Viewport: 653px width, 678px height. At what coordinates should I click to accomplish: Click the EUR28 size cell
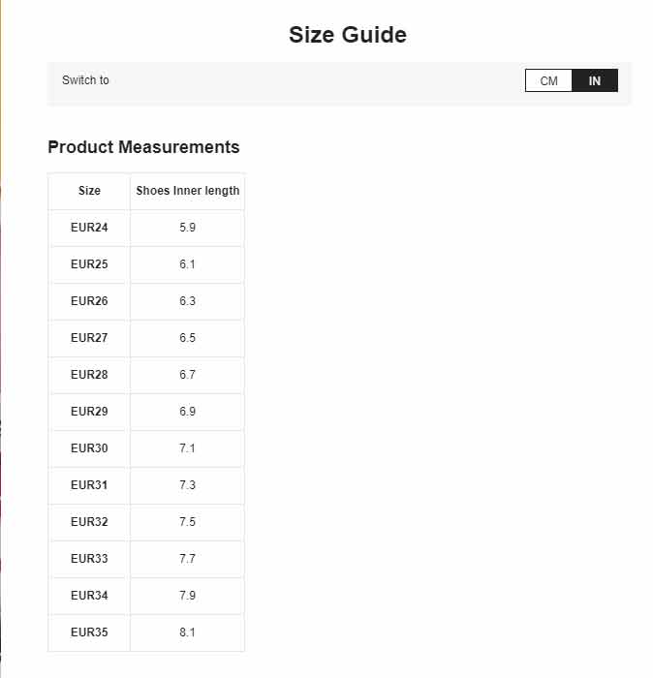89,375
